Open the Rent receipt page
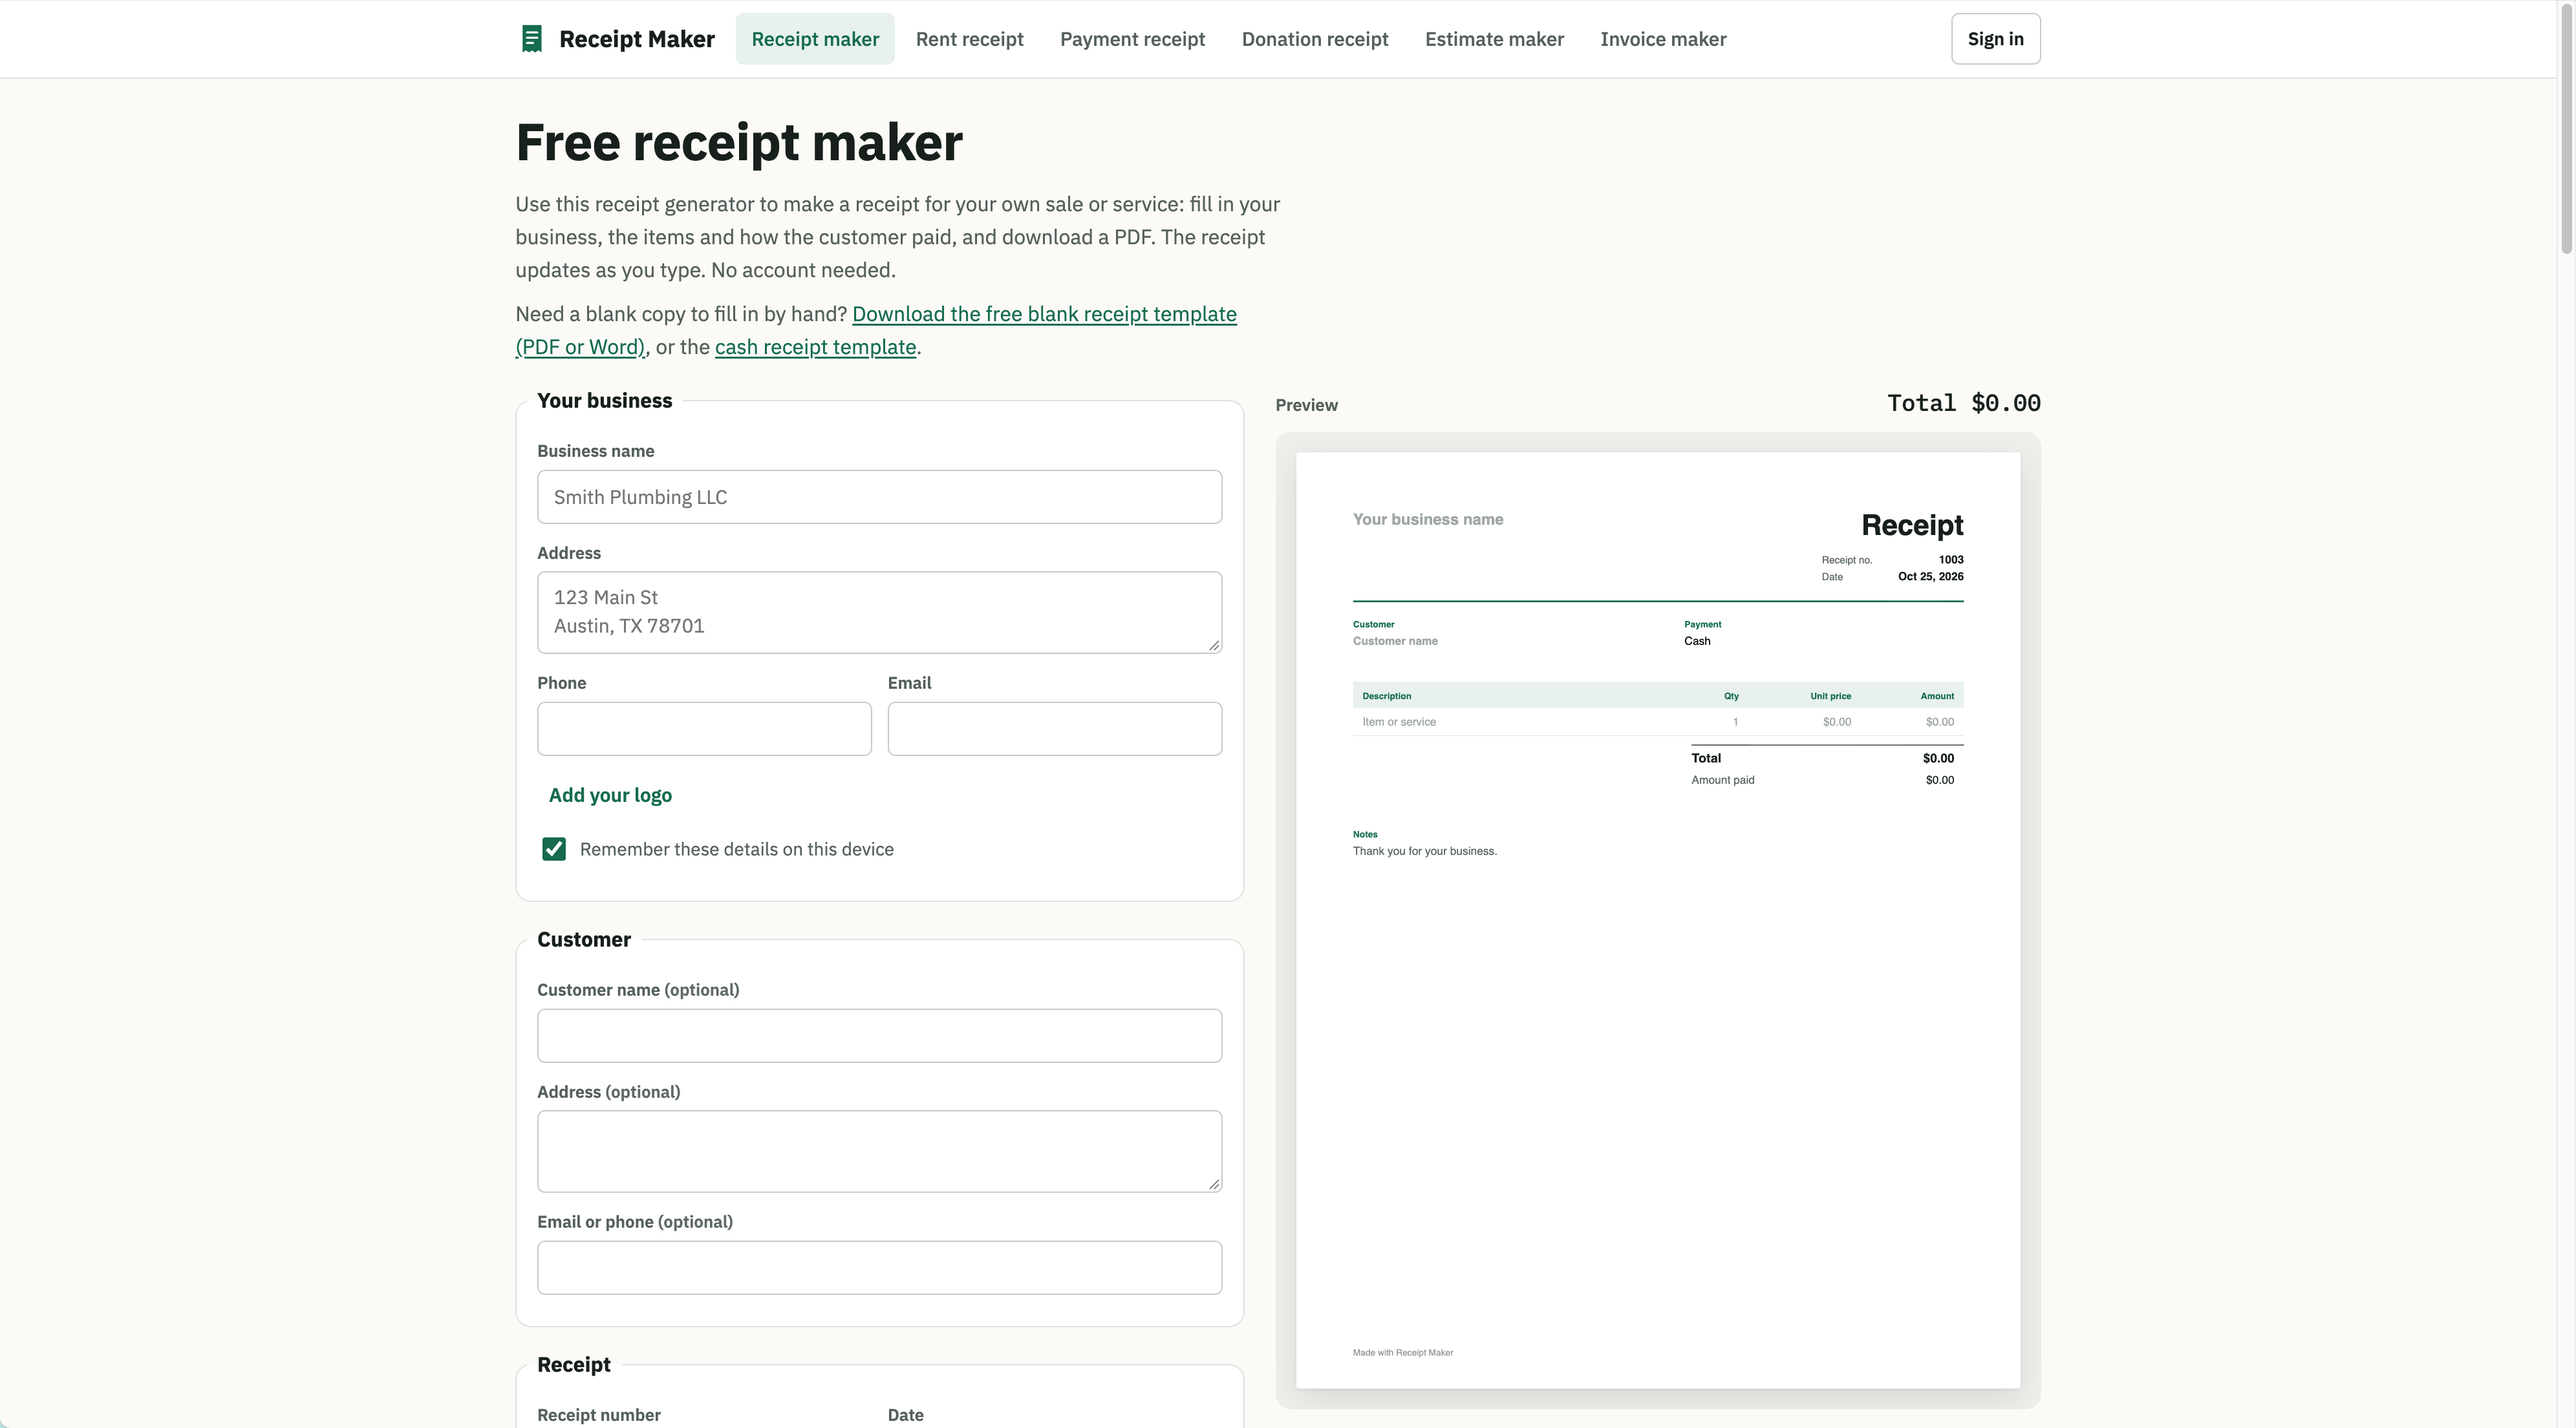Image resolution: width=2576 pixels, height=1428 pixels. 969,39
